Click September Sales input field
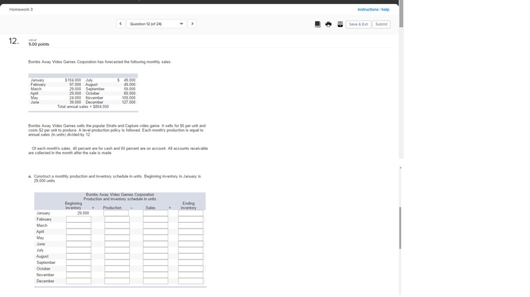 pyautogui.click(x=155, y=263)
